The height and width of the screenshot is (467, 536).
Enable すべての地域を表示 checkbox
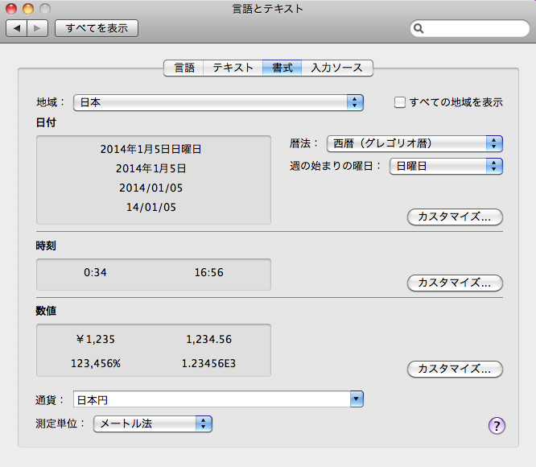(x=400, y=102)
